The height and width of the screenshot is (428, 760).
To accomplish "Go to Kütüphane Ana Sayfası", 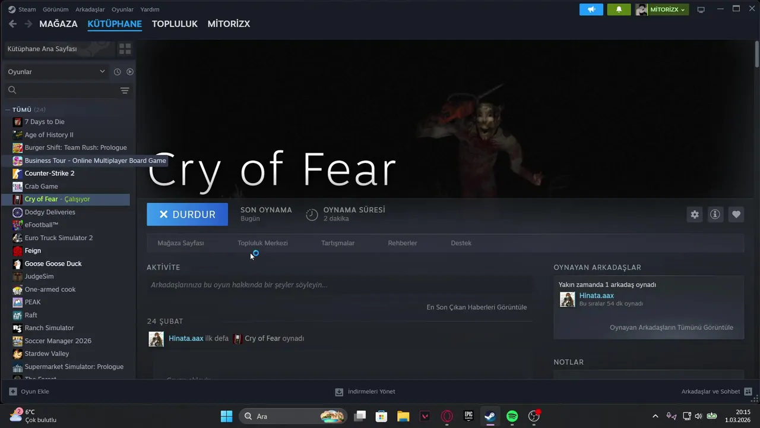I will pos(58,49).
